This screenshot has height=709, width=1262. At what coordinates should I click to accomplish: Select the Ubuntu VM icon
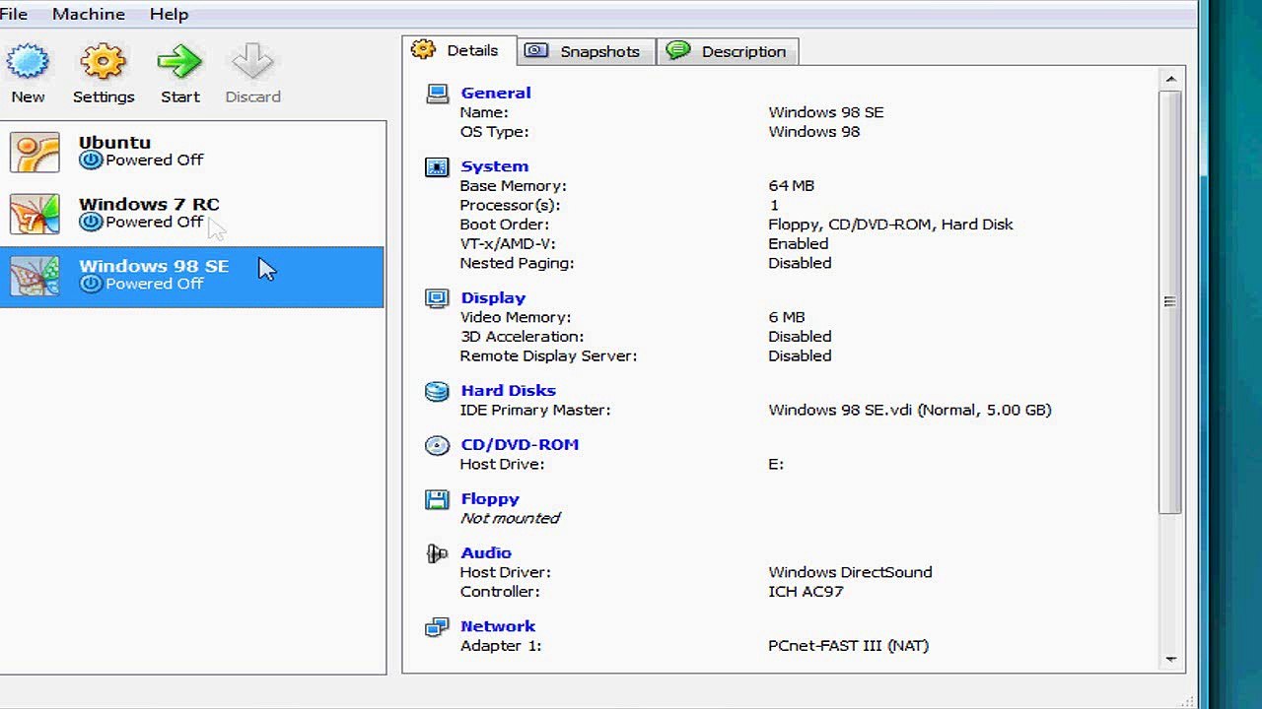point(35,153)
